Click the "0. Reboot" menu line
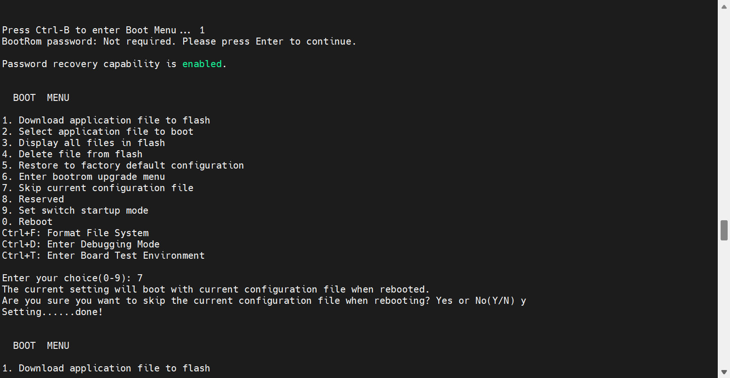The image size is (730, 378). tap(27, 222)
